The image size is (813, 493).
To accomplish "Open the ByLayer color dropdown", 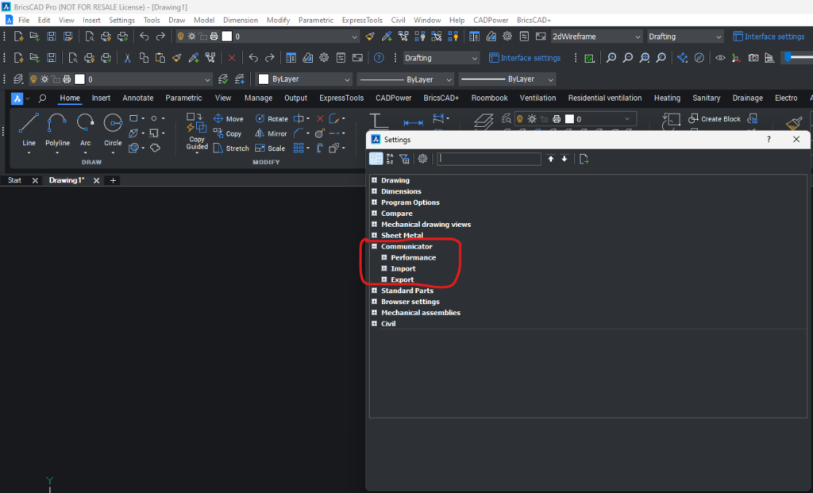I will 304,79.
